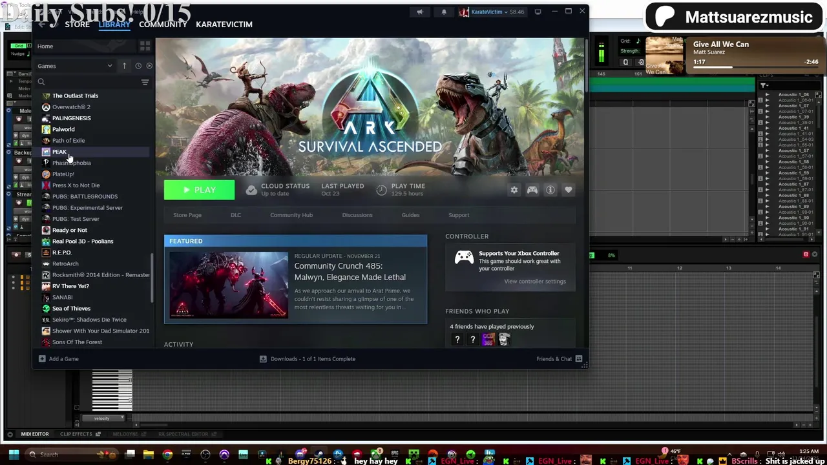The width and height of the screenshot is (827, 465).
Task: Open ARK Community Hub tab
Action: 291,215
